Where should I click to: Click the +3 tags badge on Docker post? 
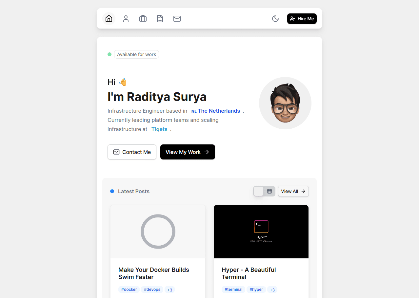click(170, 289)
